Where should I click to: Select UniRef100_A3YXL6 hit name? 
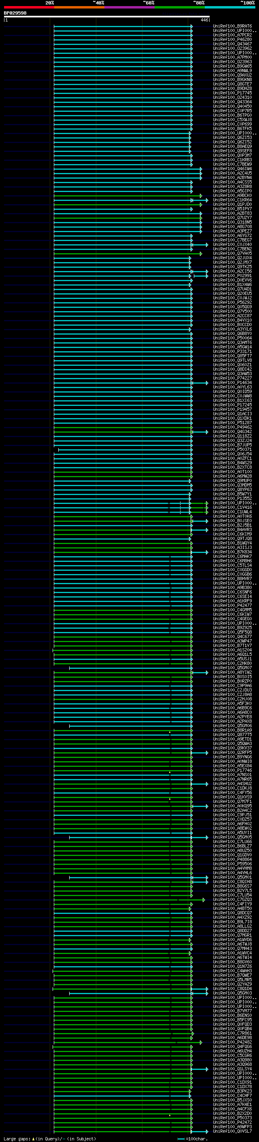[232, 329]
